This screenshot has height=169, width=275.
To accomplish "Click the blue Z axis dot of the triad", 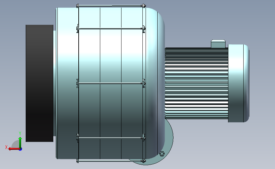I will (21, 149).
